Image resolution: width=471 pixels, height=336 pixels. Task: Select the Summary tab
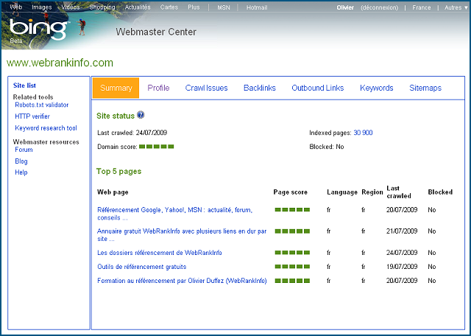116,88
